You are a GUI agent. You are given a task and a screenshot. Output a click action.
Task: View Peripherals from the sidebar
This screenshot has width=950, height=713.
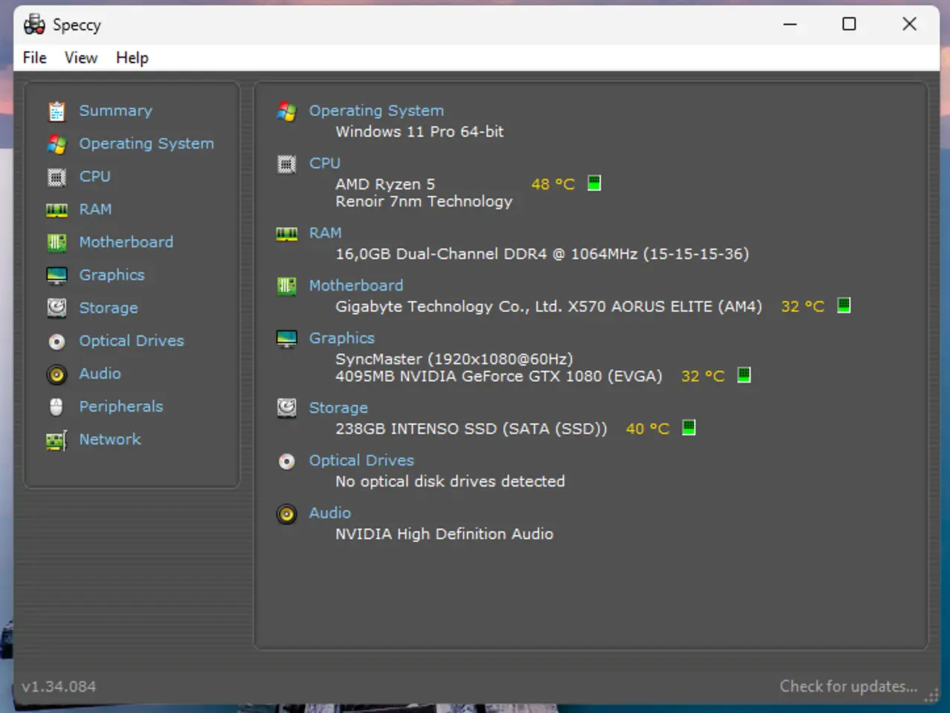coord(121,406)
